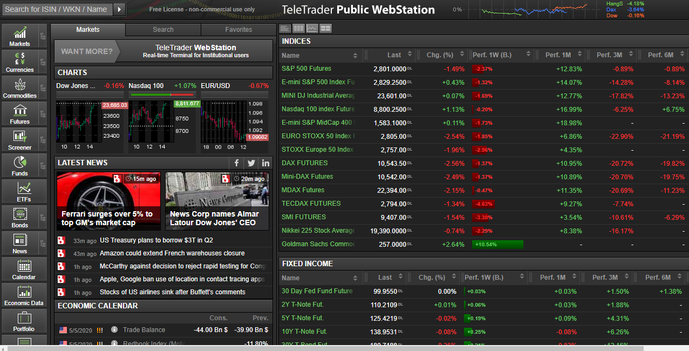Open the 30 Day Fed Fund Future link
Image resolution: width=689 pixels, height=351 pixels.
[317, 291]
